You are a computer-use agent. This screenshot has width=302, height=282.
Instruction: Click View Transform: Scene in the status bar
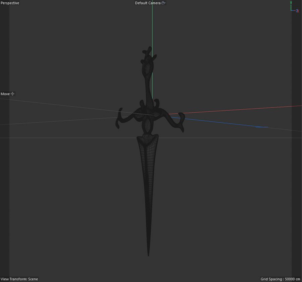[19, 279]
